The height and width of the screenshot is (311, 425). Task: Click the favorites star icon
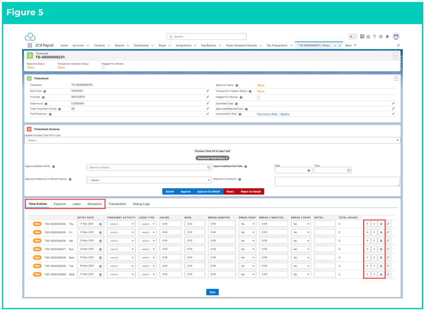[351, 37]
